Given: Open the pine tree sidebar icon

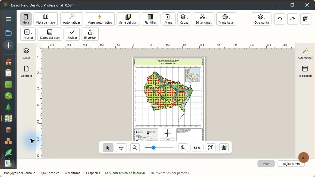Looking at the screenshot, I should tap(8, 107).
